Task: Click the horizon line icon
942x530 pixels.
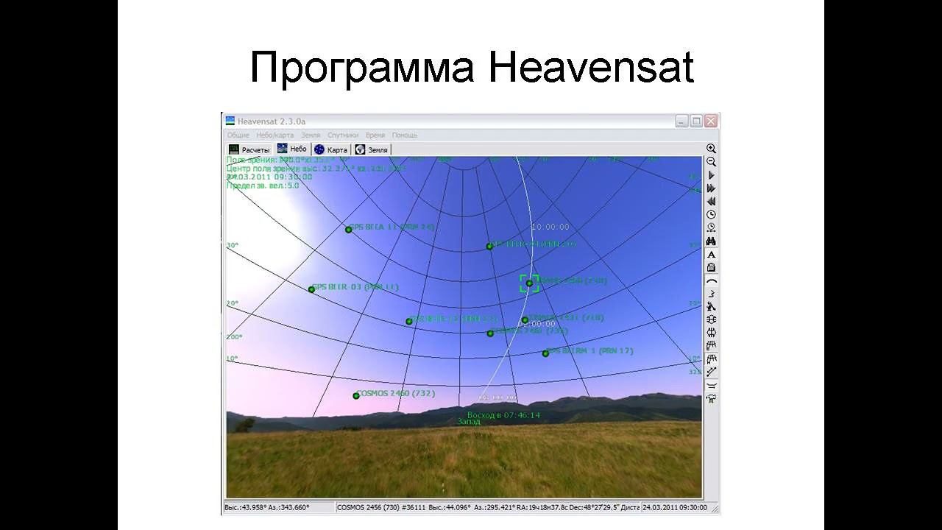Action: tap(711, 385)
